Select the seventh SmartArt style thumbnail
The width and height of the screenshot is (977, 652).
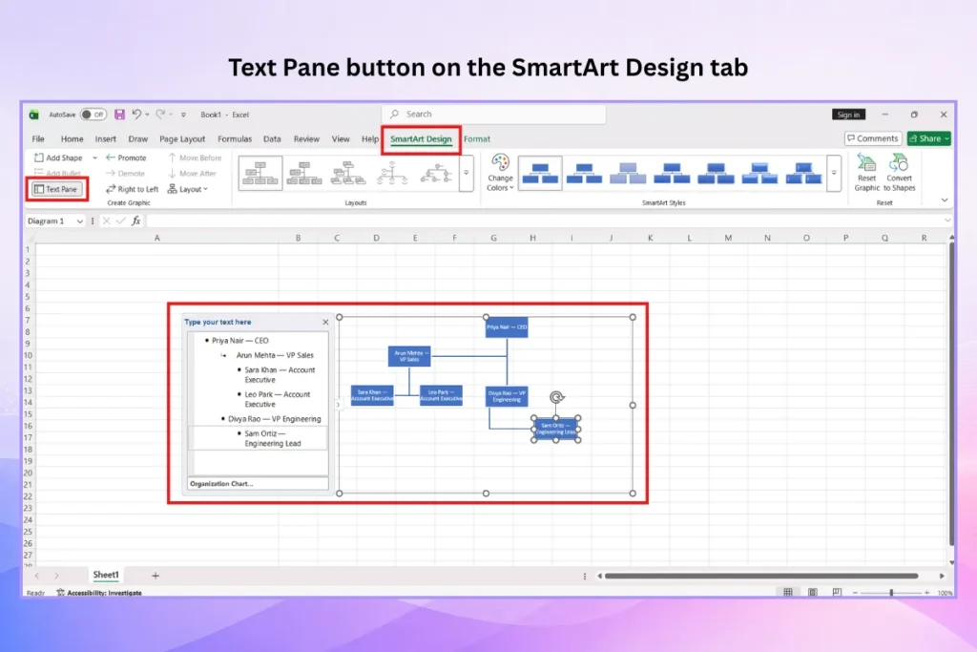[x=803, y=173]
